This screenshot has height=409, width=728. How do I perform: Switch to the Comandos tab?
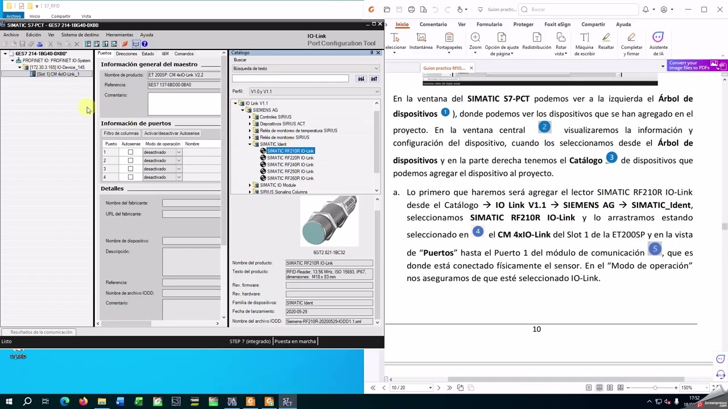click(x=184, y=53)
